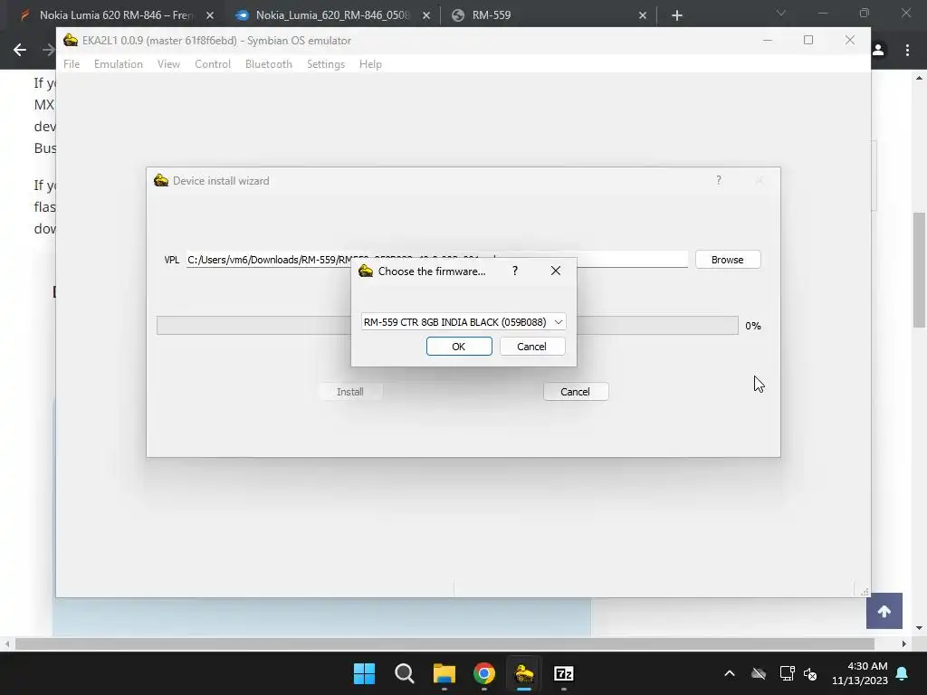Viewport: 927px width, 695px height.
Task: Click the install progress bar
Action: coord(447,326)
